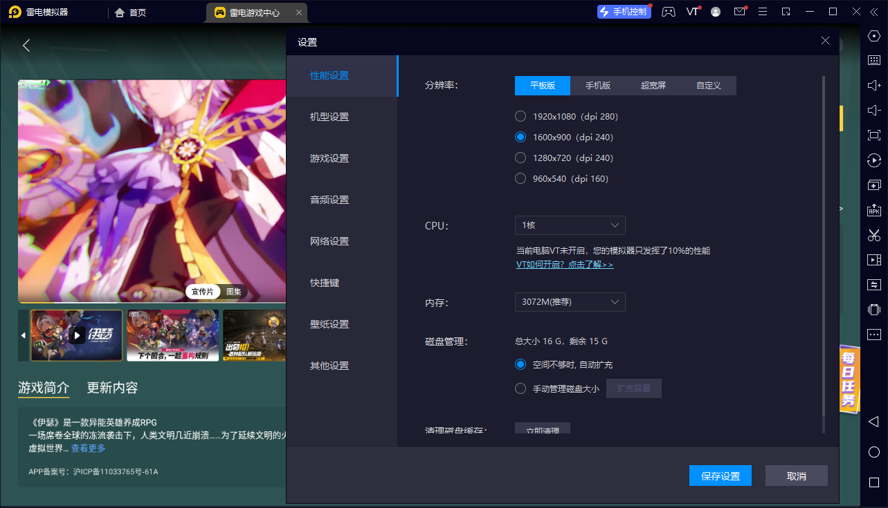888x508 pixels.
Task: Click the install APK icon in the sidebar
Action: [874, 210]
